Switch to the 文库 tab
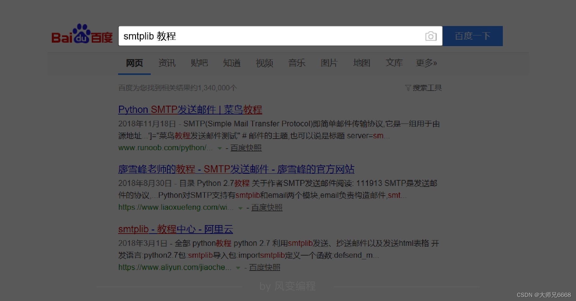 [394, 63]
